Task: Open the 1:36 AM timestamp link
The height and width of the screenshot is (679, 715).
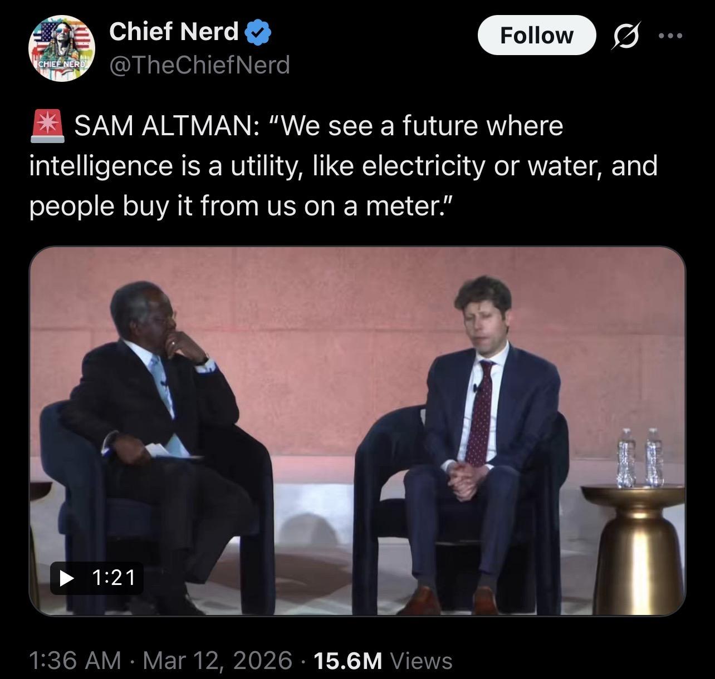Action: click(x=75, y=661)
